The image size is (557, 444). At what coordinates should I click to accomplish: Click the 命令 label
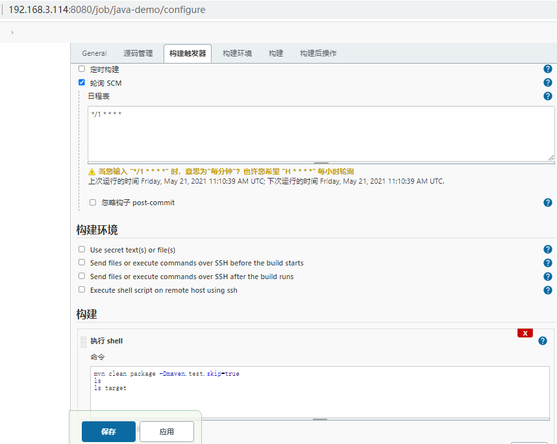97,357
